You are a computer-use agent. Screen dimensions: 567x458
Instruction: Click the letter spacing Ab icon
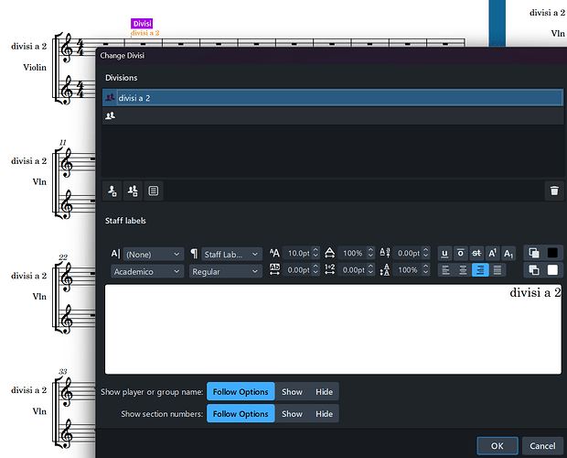[x=274, y=269]
